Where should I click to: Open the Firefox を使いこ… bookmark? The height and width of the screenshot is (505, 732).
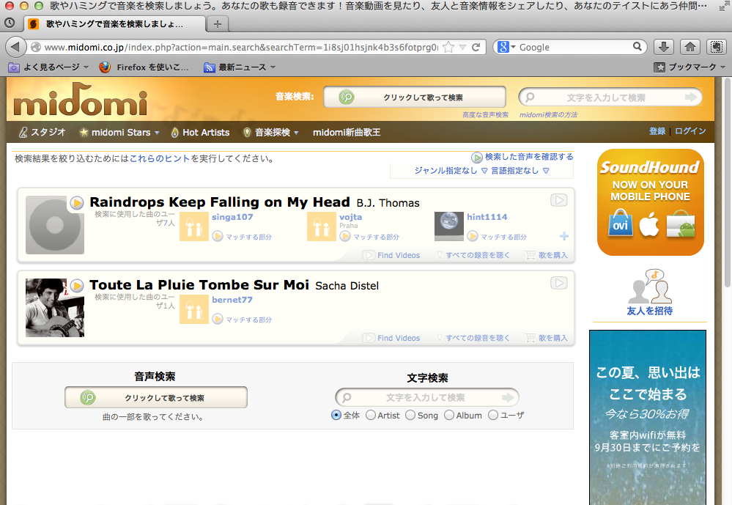[144, 67]
